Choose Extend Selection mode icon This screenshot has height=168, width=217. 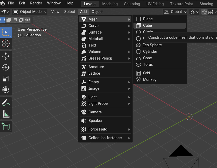[9, 20]
